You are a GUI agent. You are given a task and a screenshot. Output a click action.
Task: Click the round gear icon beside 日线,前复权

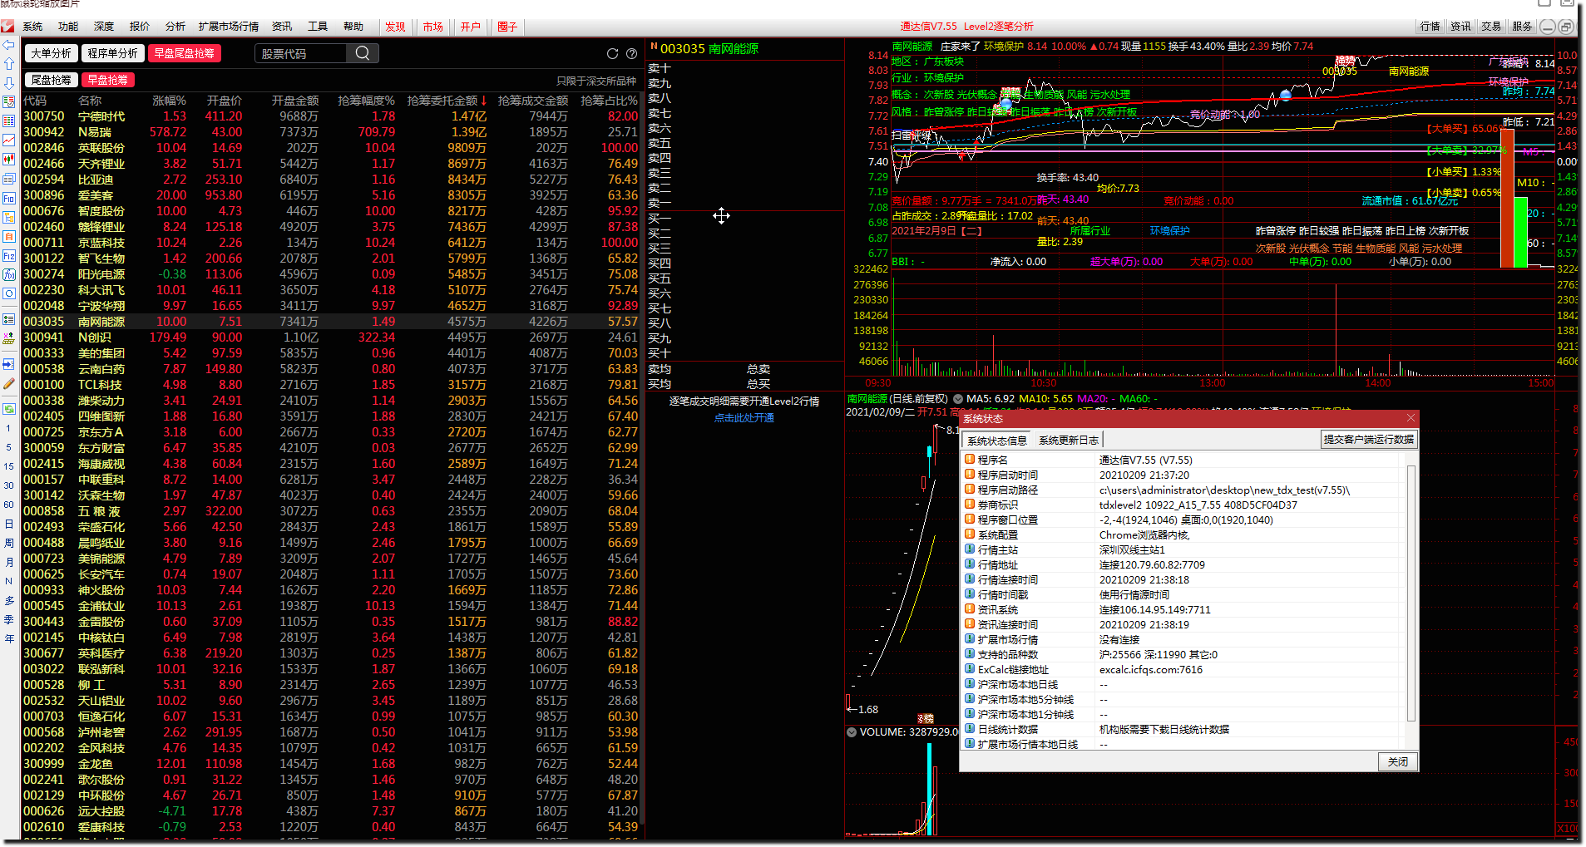[x=957, y=399]
